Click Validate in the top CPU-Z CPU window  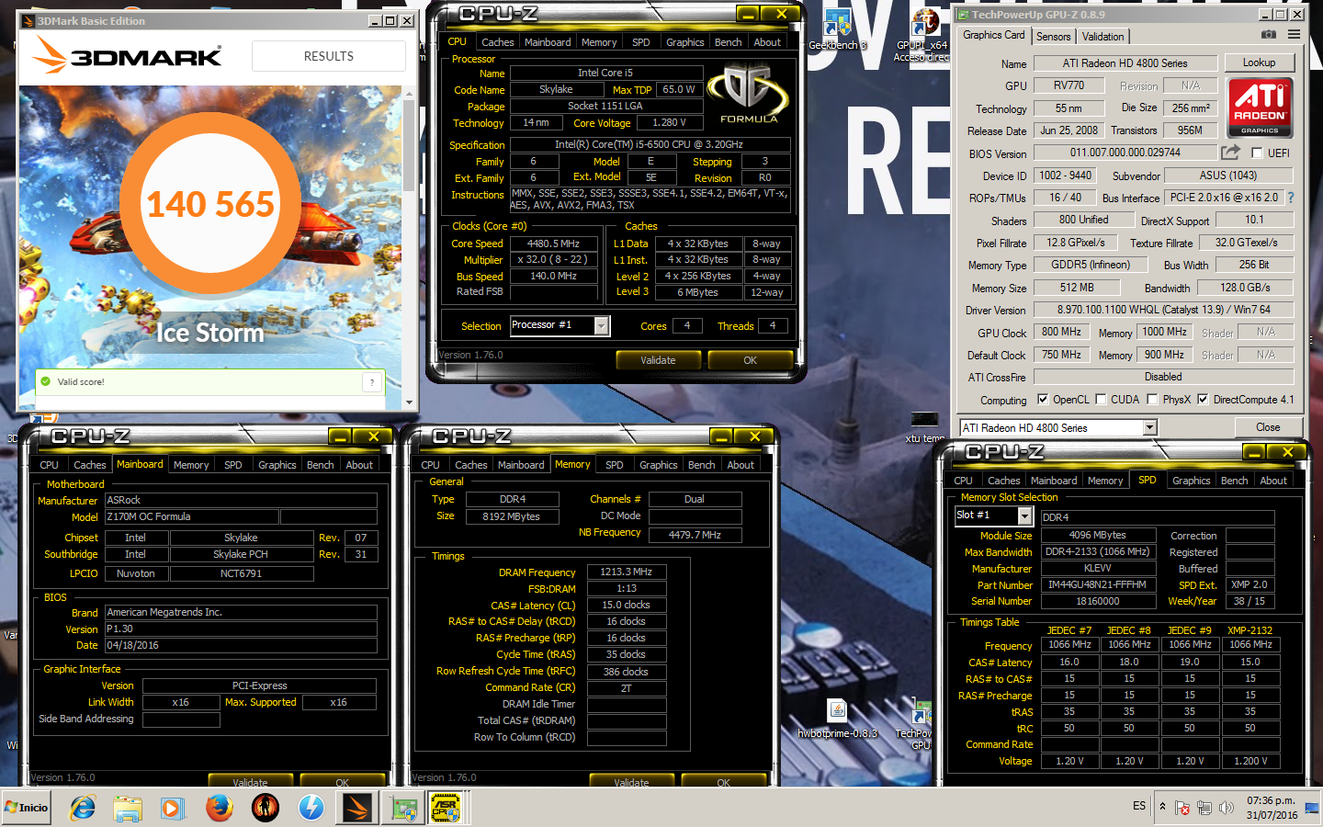point(658,360)
